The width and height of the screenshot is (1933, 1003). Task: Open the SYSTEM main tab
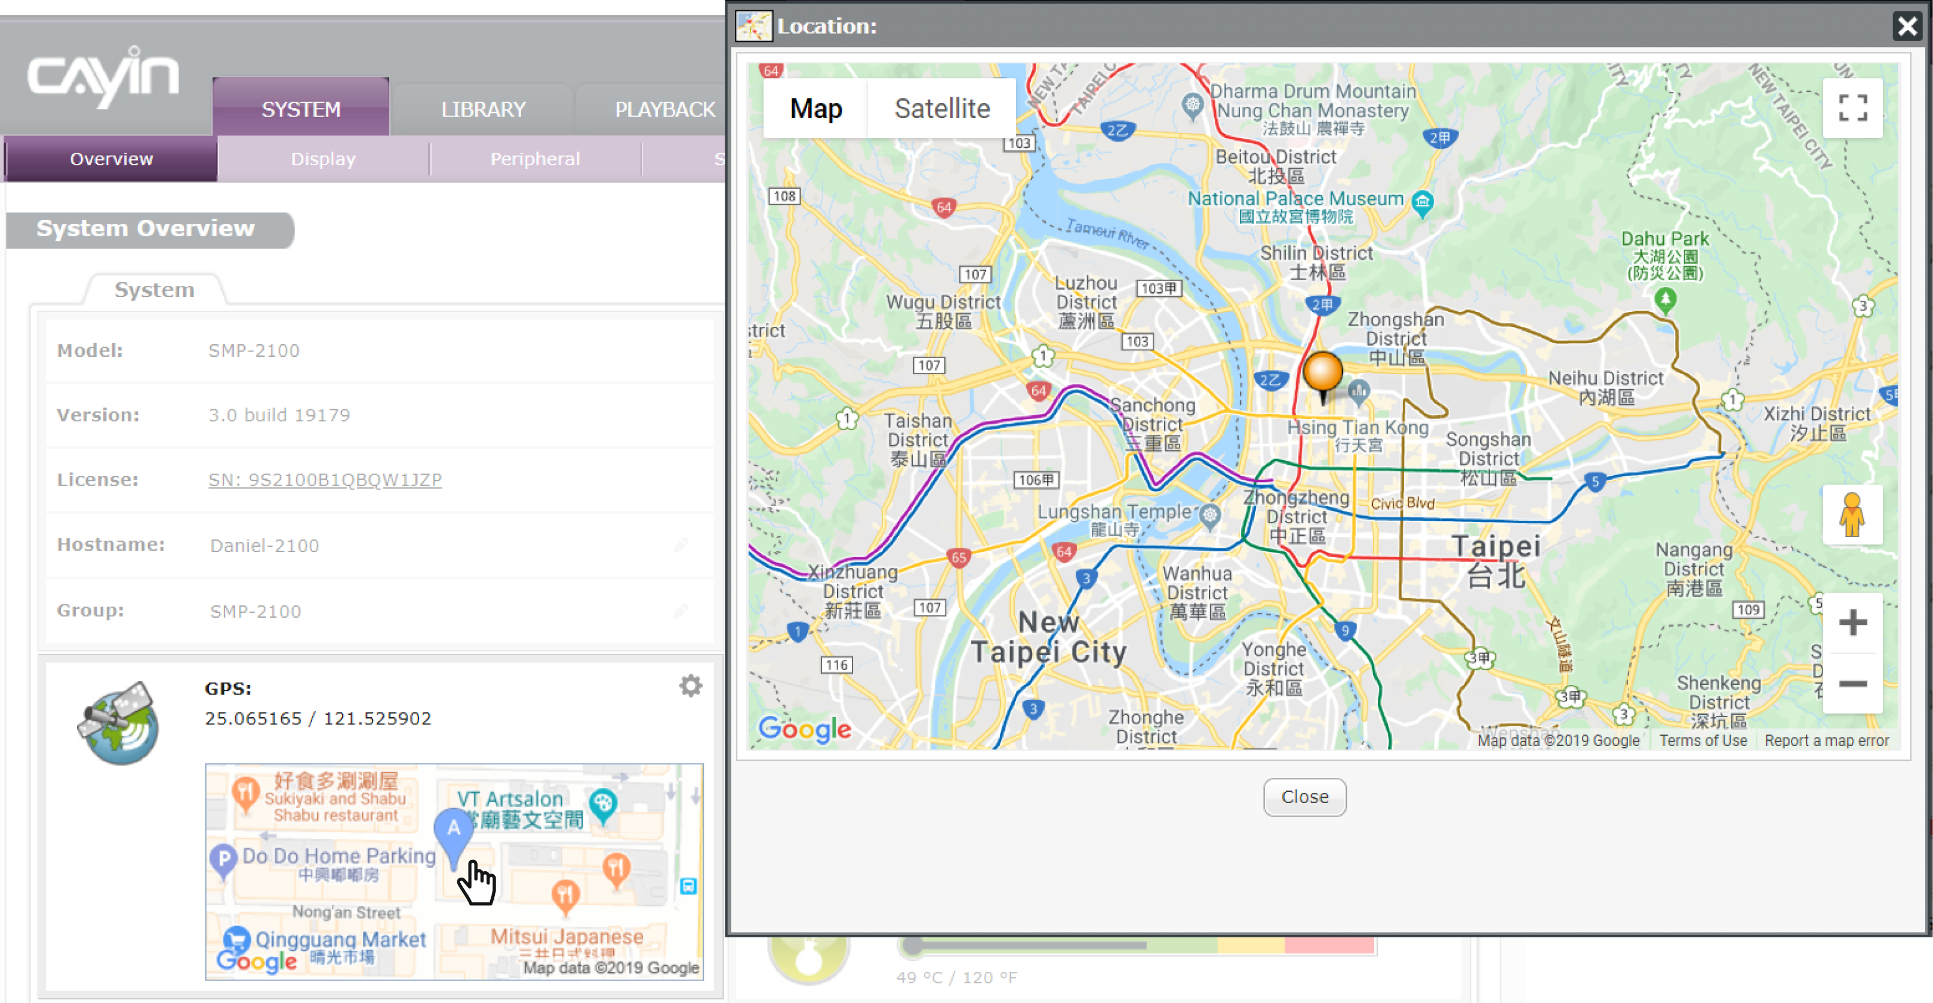click(301, 108)
